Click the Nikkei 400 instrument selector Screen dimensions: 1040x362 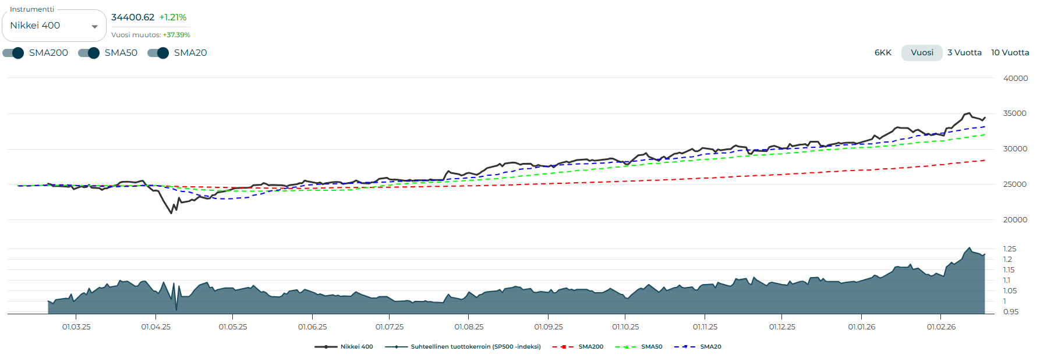pyautogui.click(x=47, y=26)
